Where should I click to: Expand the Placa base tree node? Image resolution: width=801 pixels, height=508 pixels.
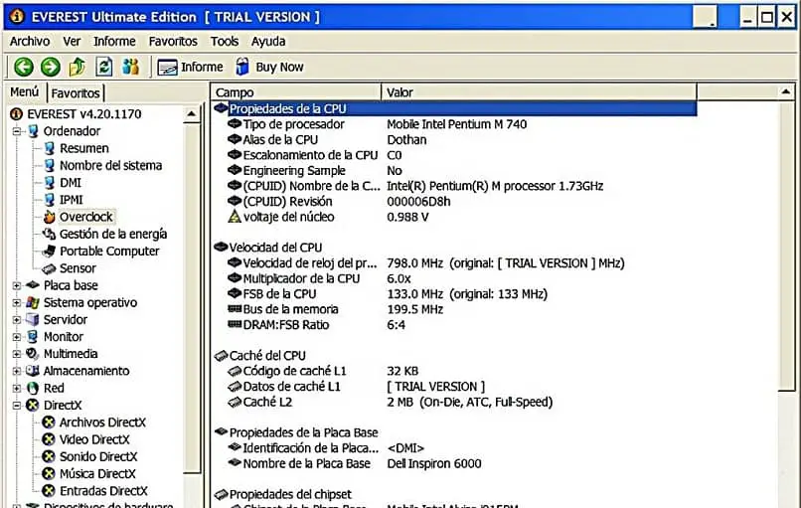pyautogui.click(x=17, y=285)
